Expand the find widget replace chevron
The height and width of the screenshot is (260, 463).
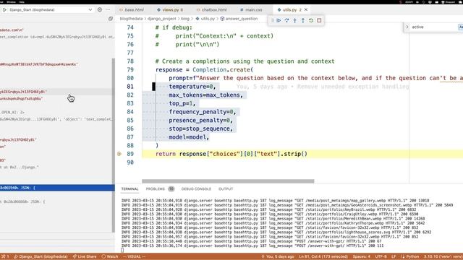coord(407,27)
